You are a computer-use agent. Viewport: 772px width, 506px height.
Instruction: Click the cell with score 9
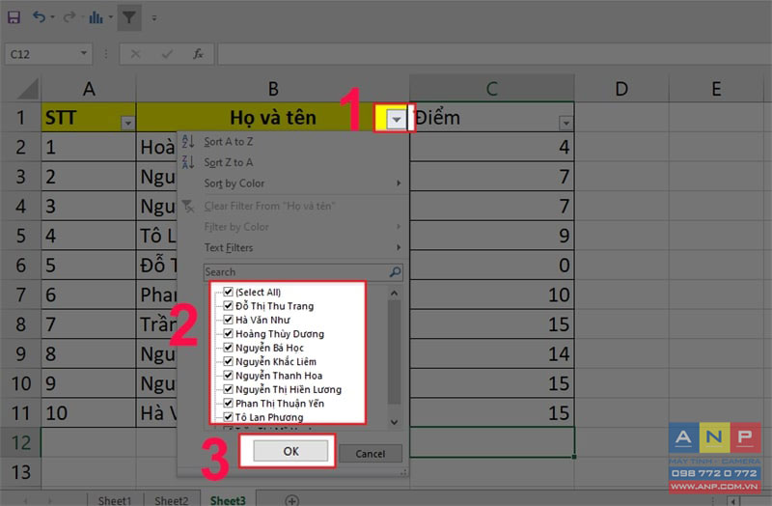pos(492,236)
